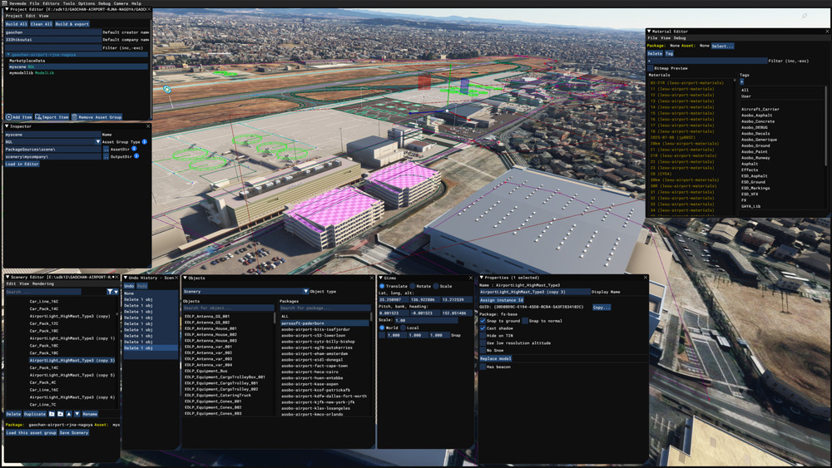Click the move-up arrow icon in Scenery Editor
832x468 pixels.
69,413
